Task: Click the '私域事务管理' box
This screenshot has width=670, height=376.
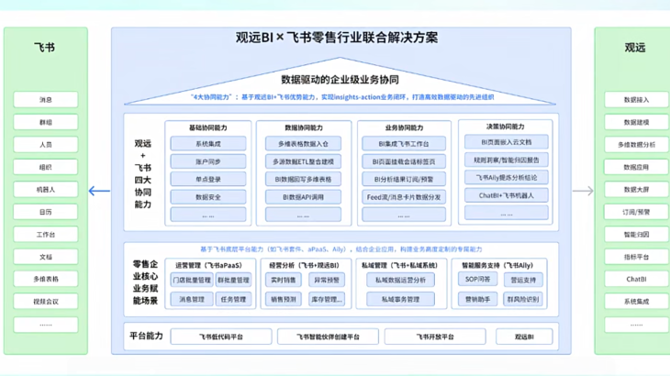Action: pyautogui.click(x=400, y=299)
